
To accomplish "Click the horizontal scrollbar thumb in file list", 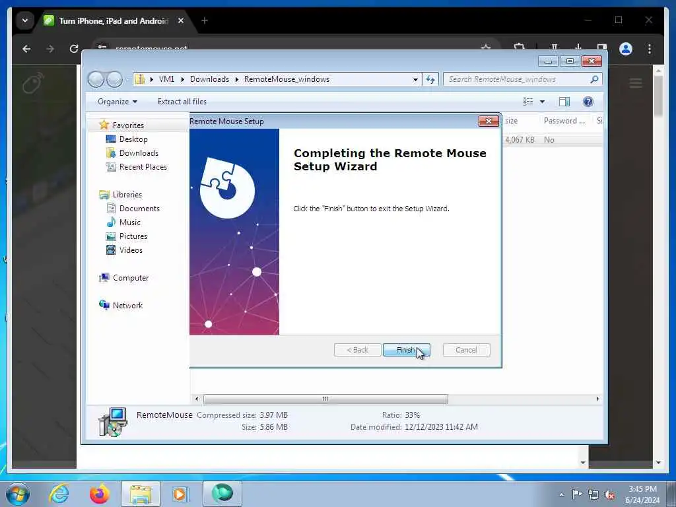I will click(325, 399).
